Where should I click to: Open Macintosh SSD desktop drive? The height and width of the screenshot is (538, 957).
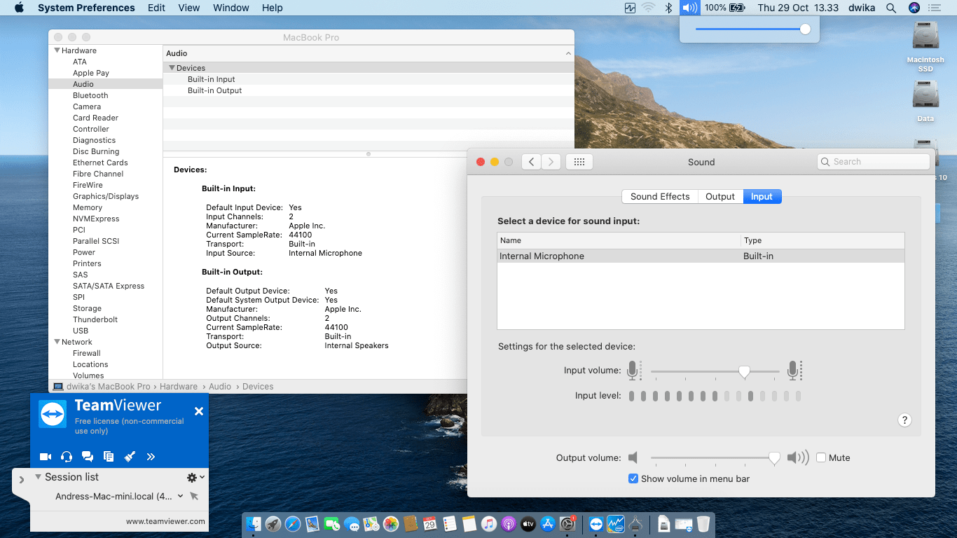(x=925, y=46)
